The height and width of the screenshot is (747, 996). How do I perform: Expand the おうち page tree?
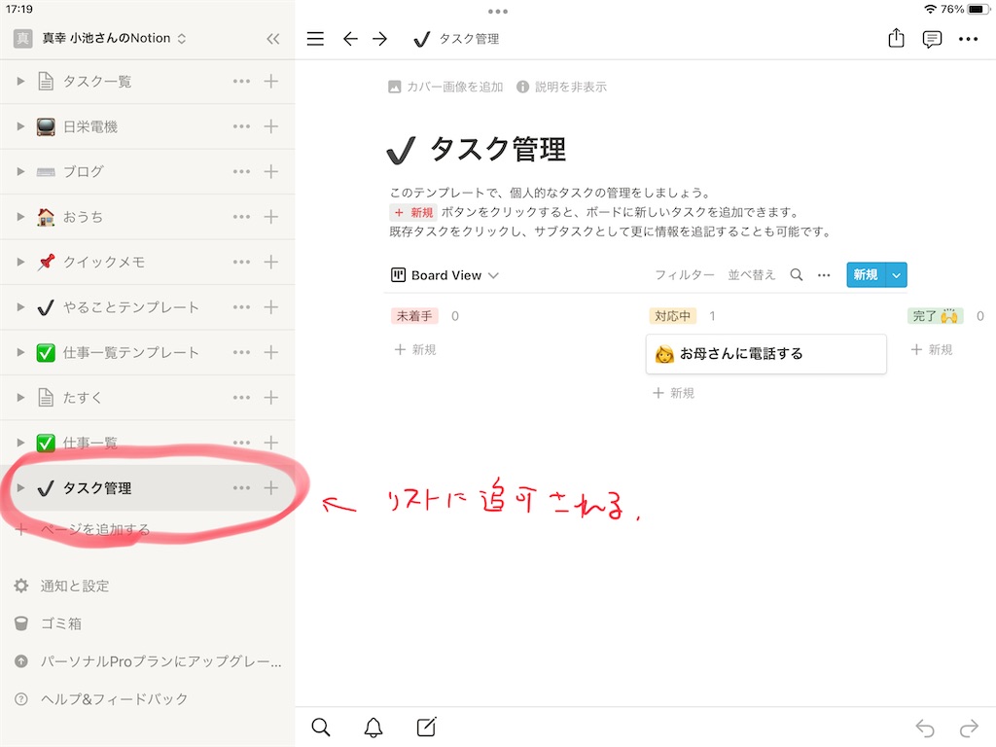tap(20, 217)
